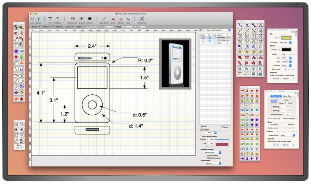Viewport: 311px width, 190px height.
Task: Open the Text Color toolbar item
Action: click(x=57, y=19)
